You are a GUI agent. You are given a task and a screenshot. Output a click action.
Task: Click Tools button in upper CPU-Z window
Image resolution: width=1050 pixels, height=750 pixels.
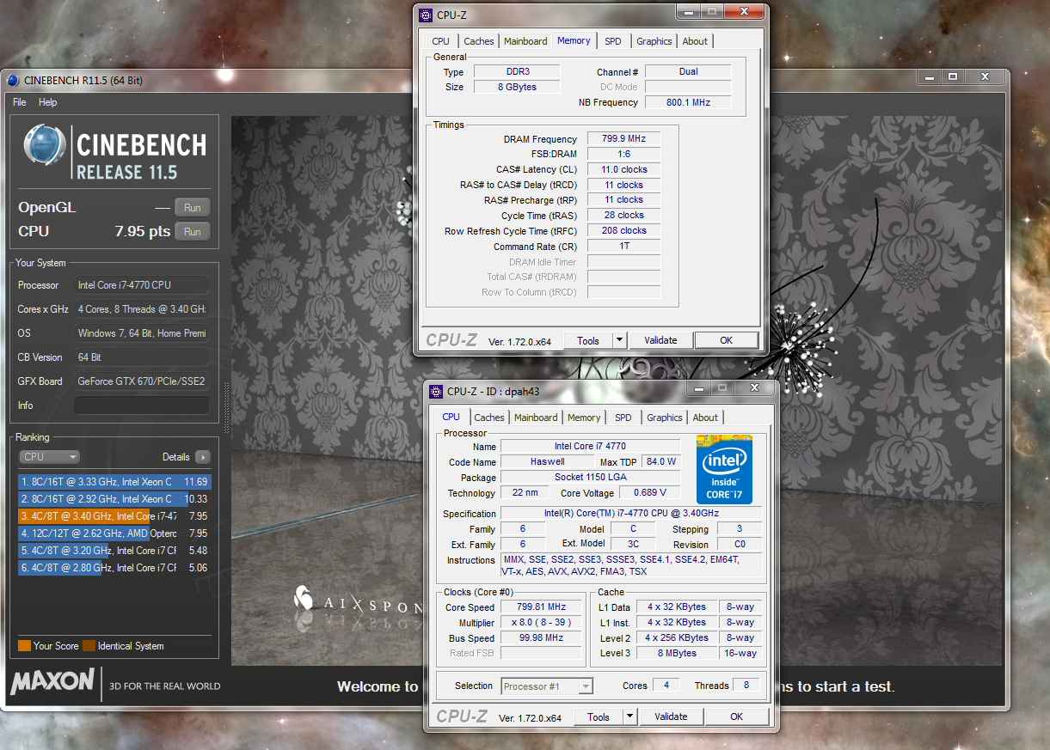coord(588,340)
